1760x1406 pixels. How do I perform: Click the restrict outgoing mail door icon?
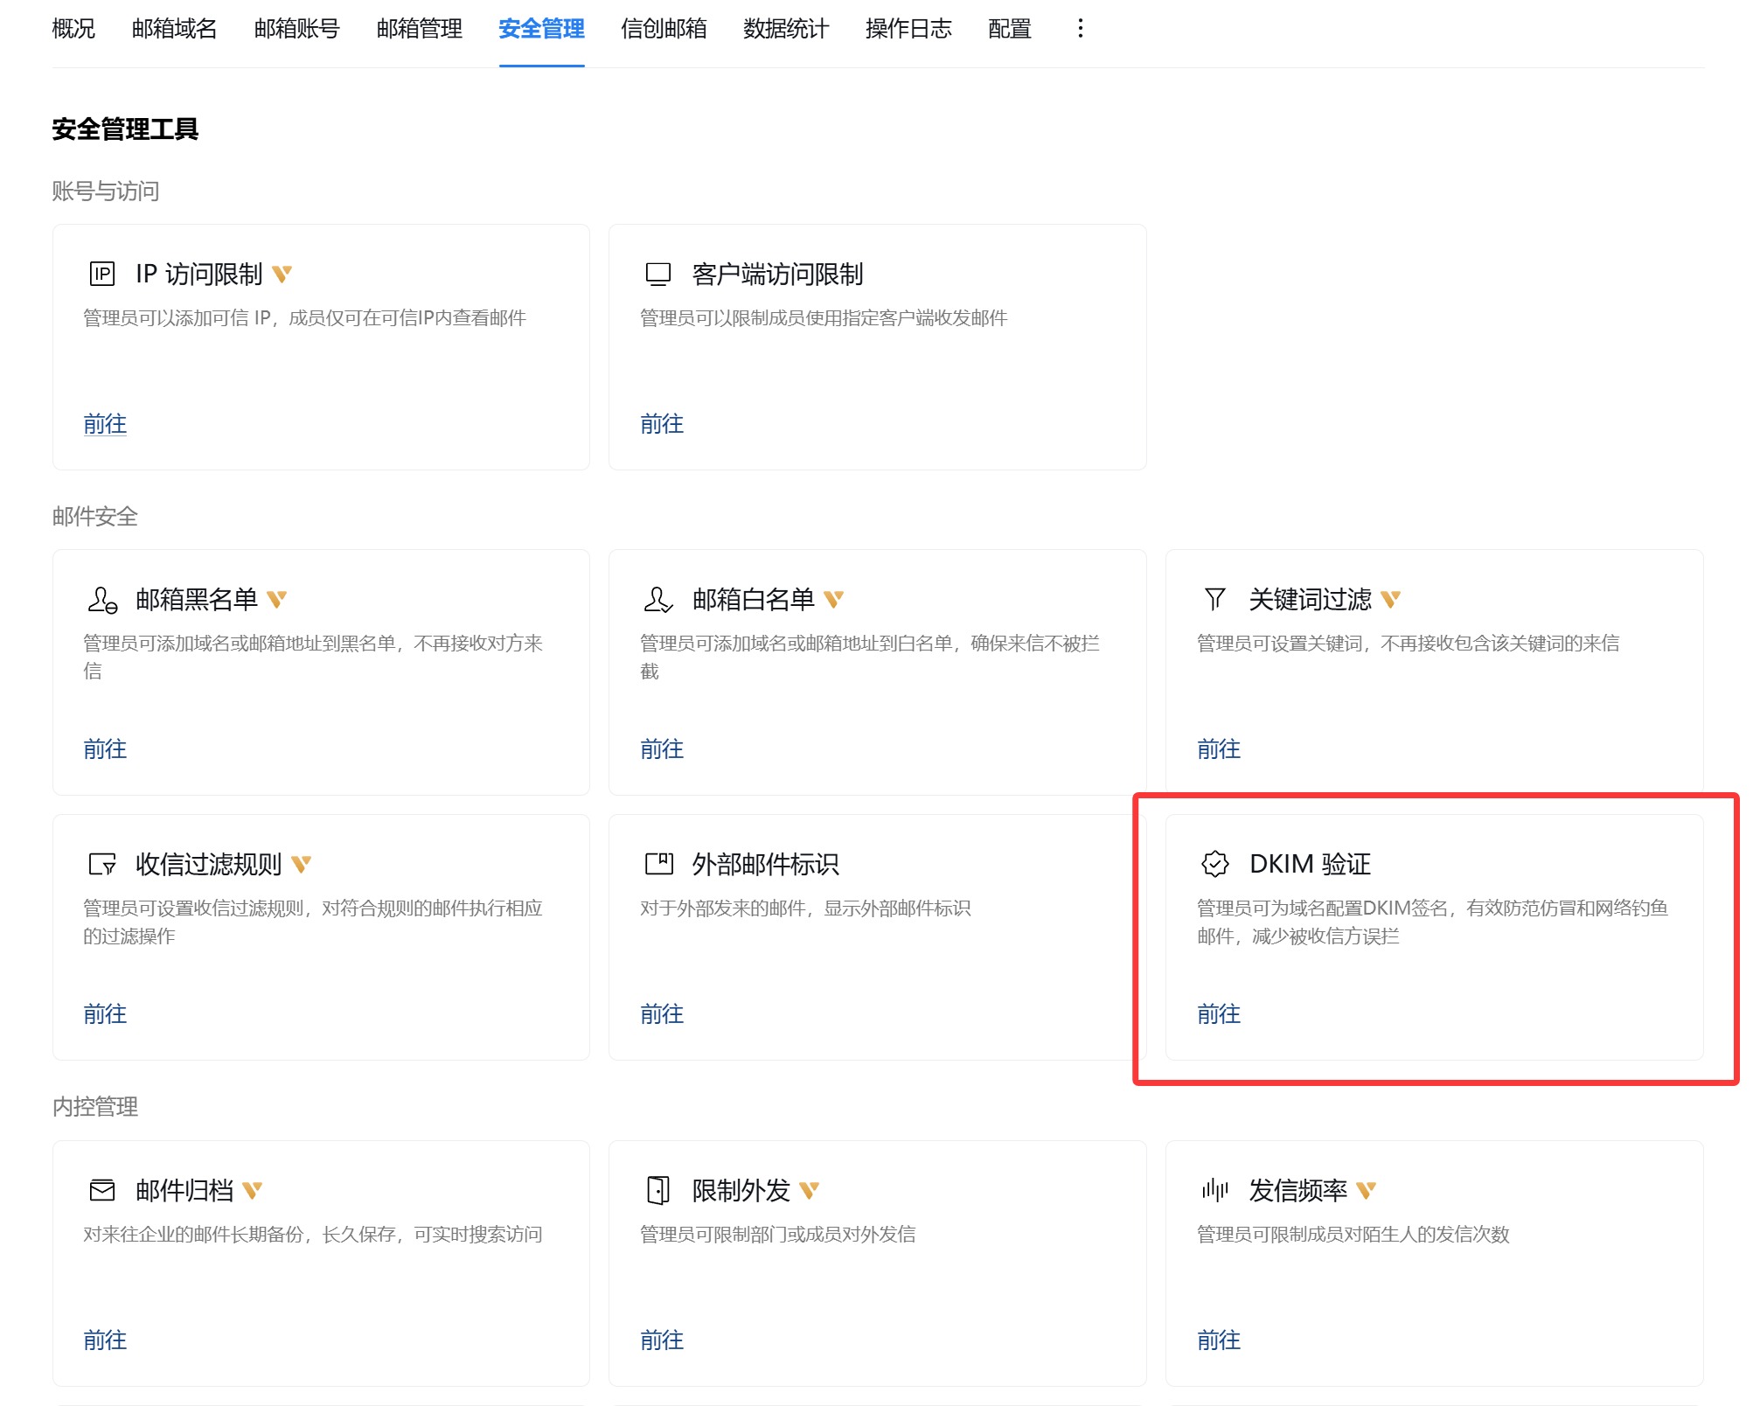click(x=657, y=1190)
